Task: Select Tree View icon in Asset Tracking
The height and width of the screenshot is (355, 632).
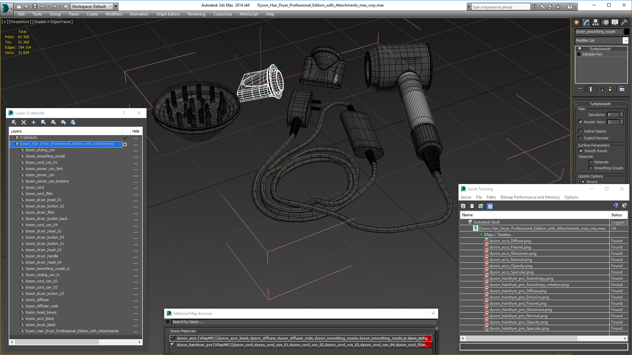Action: (x=481, y=206)
